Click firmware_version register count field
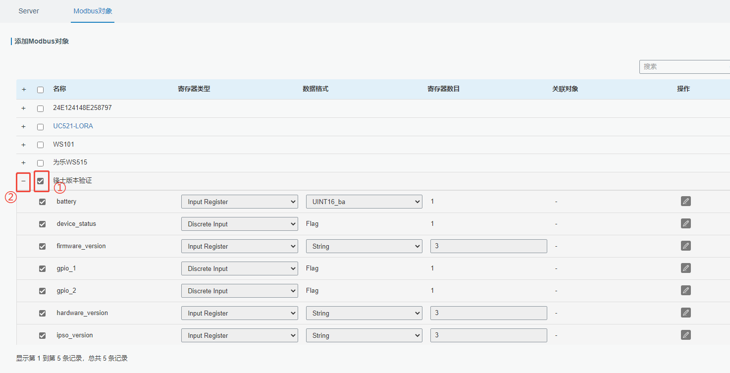730x373 pixels. coord(488,246)
